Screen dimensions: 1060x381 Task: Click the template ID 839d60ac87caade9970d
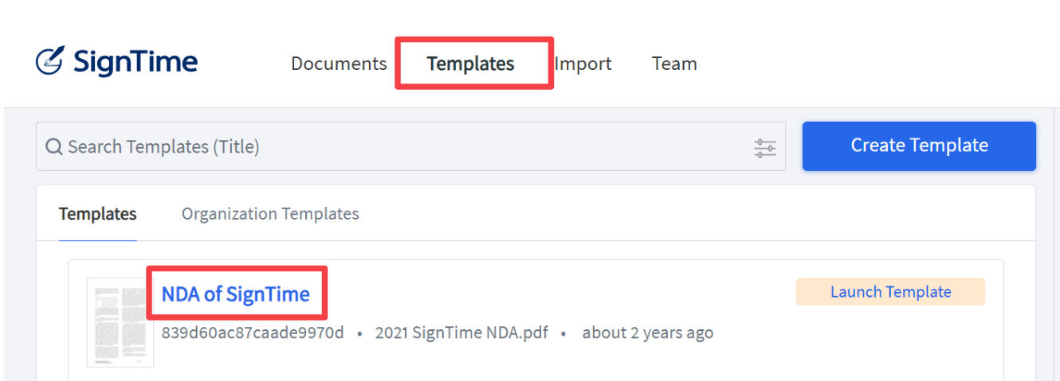point(253,332)
